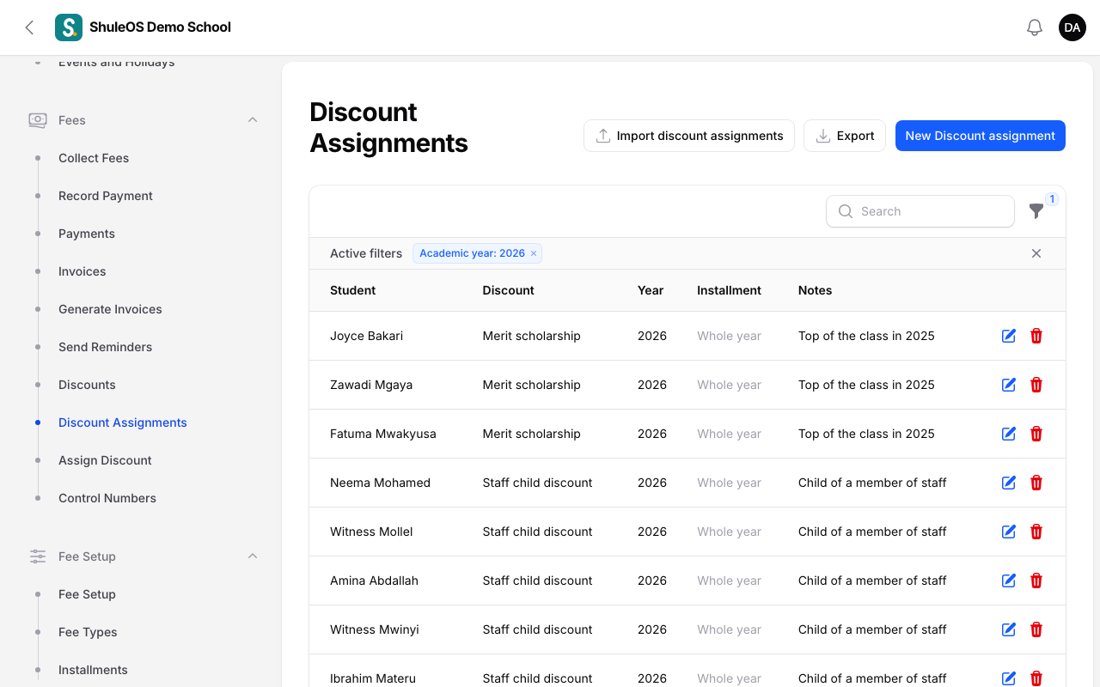Open Invoices in sidebar
The height and width of the screenshot is (687, 1100).
point(82,271)
